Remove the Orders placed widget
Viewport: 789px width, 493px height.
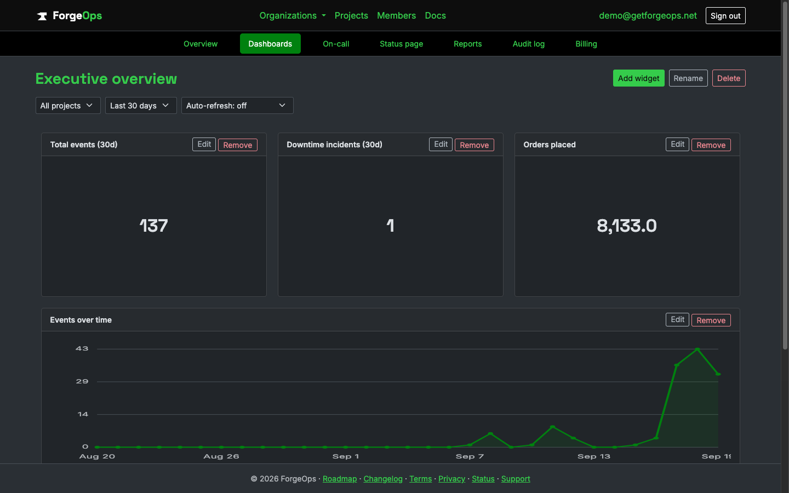point(711,145)
